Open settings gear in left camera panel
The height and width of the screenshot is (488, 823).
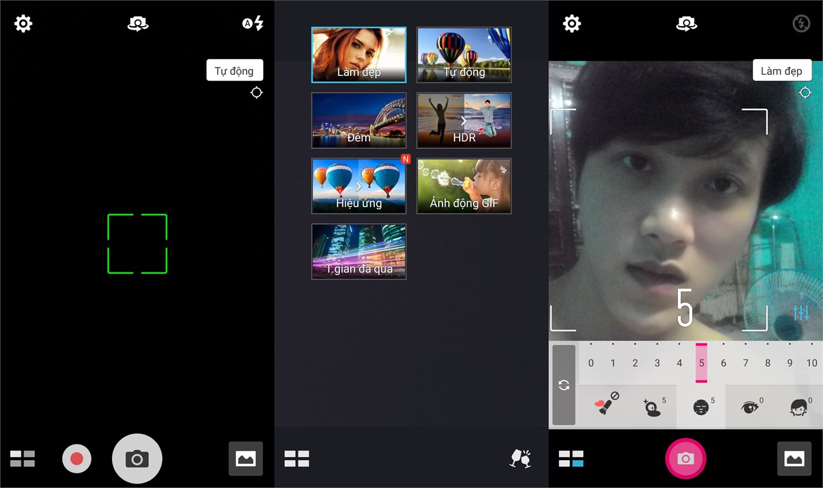click(x=23, y=24)
